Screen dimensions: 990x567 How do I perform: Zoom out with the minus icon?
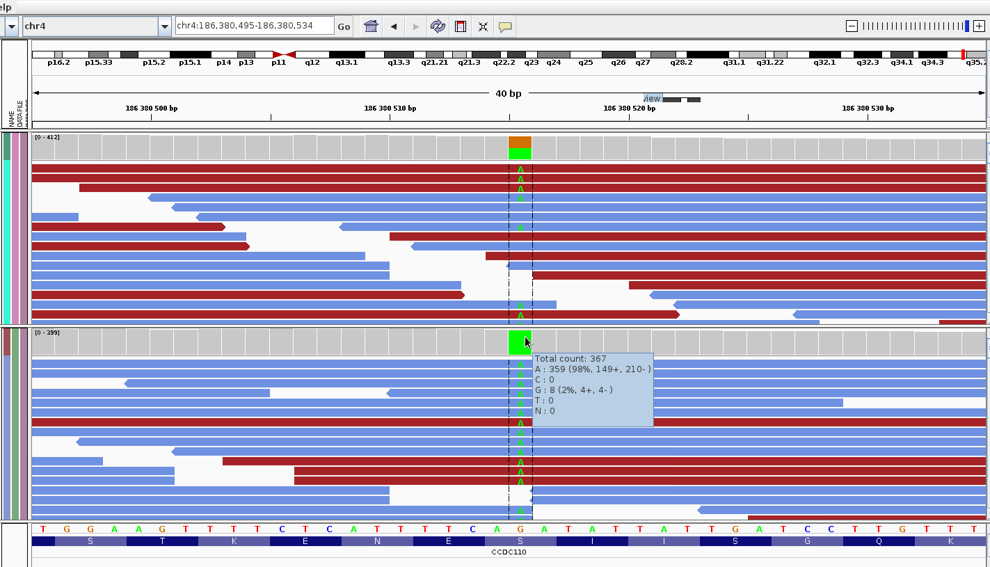852,26
